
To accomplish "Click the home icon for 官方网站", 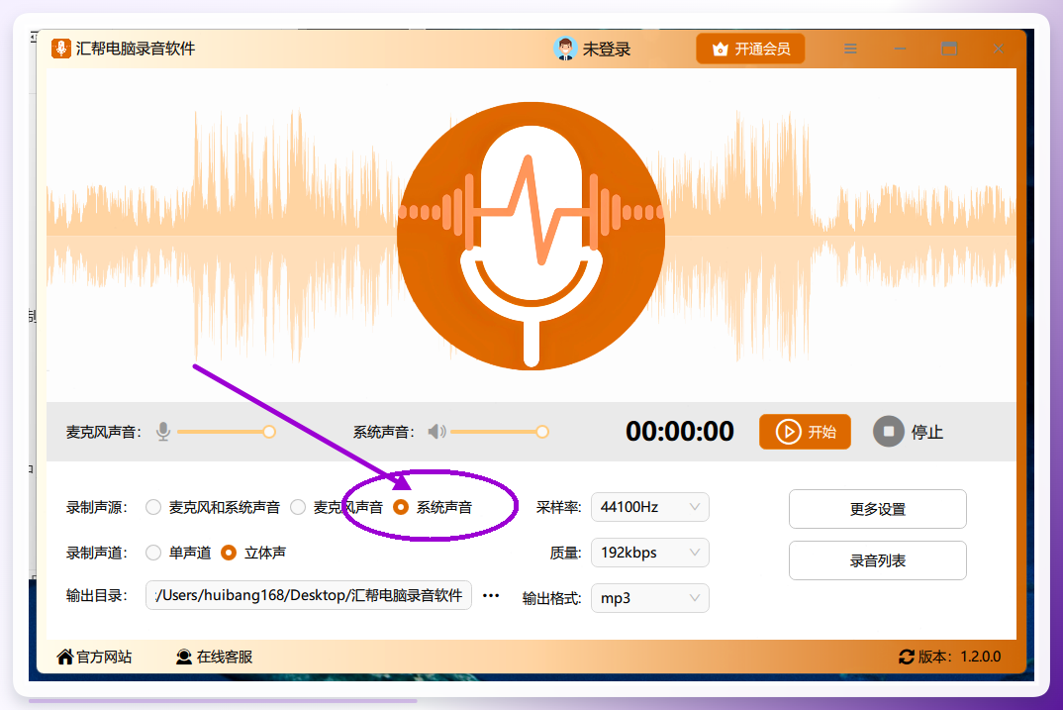I will pyautogui.click(x=65, y=657).
